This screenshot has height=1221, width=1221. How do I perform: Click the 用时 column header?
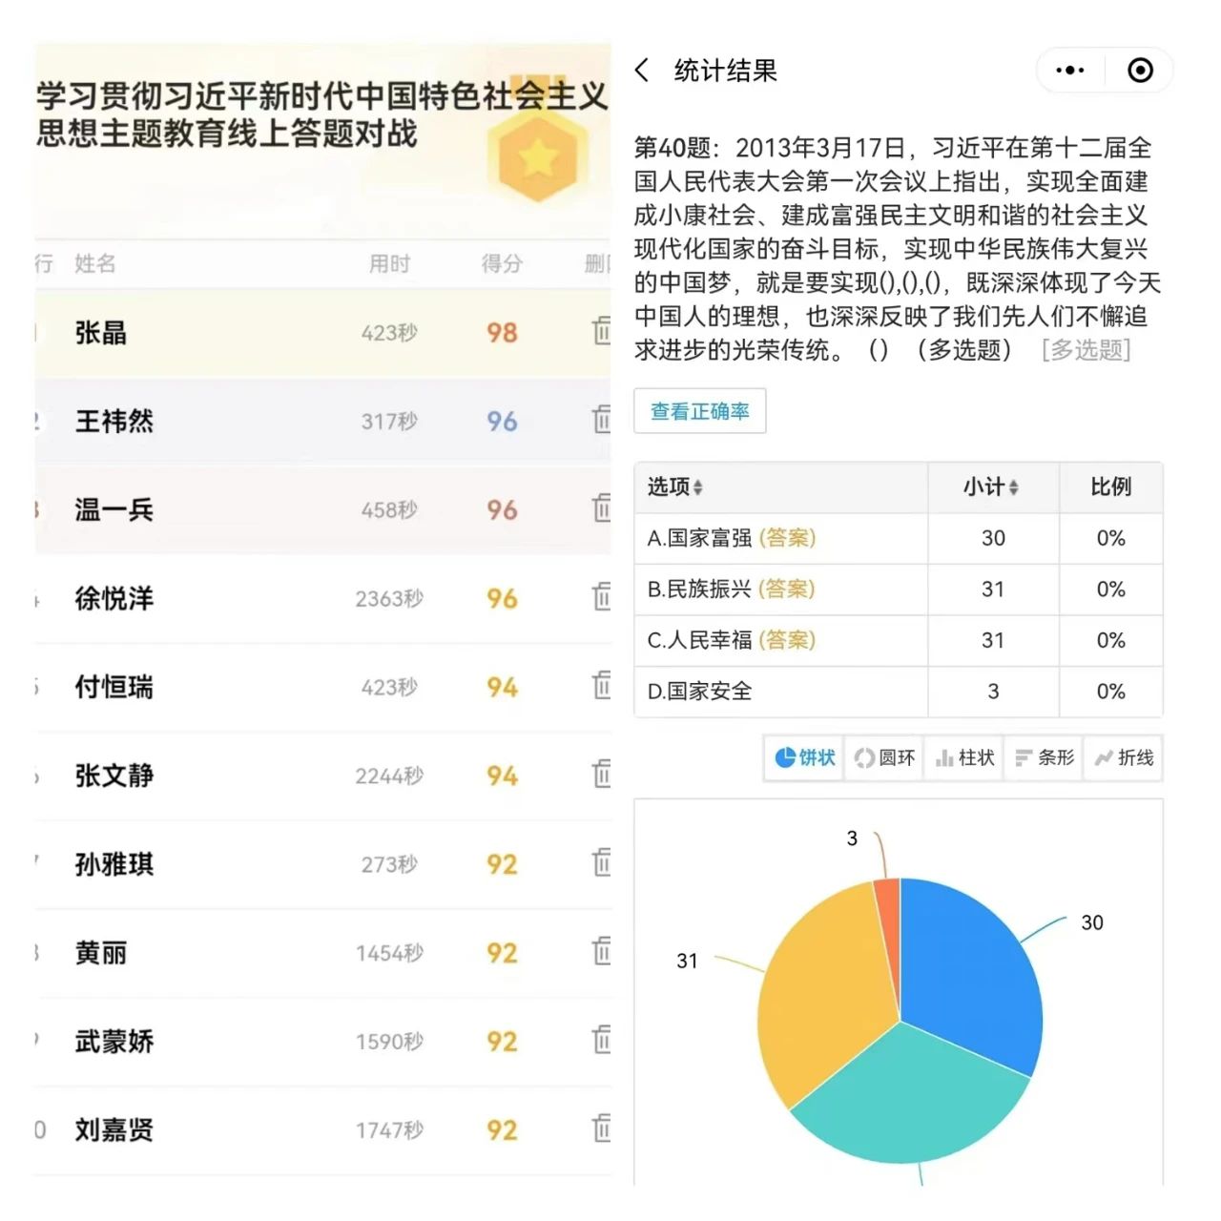[389, 263]
